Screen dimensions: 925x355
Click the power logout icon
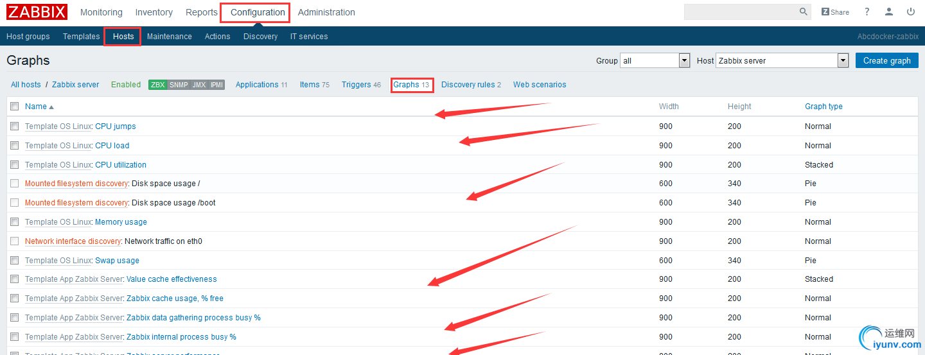(911, 12)
